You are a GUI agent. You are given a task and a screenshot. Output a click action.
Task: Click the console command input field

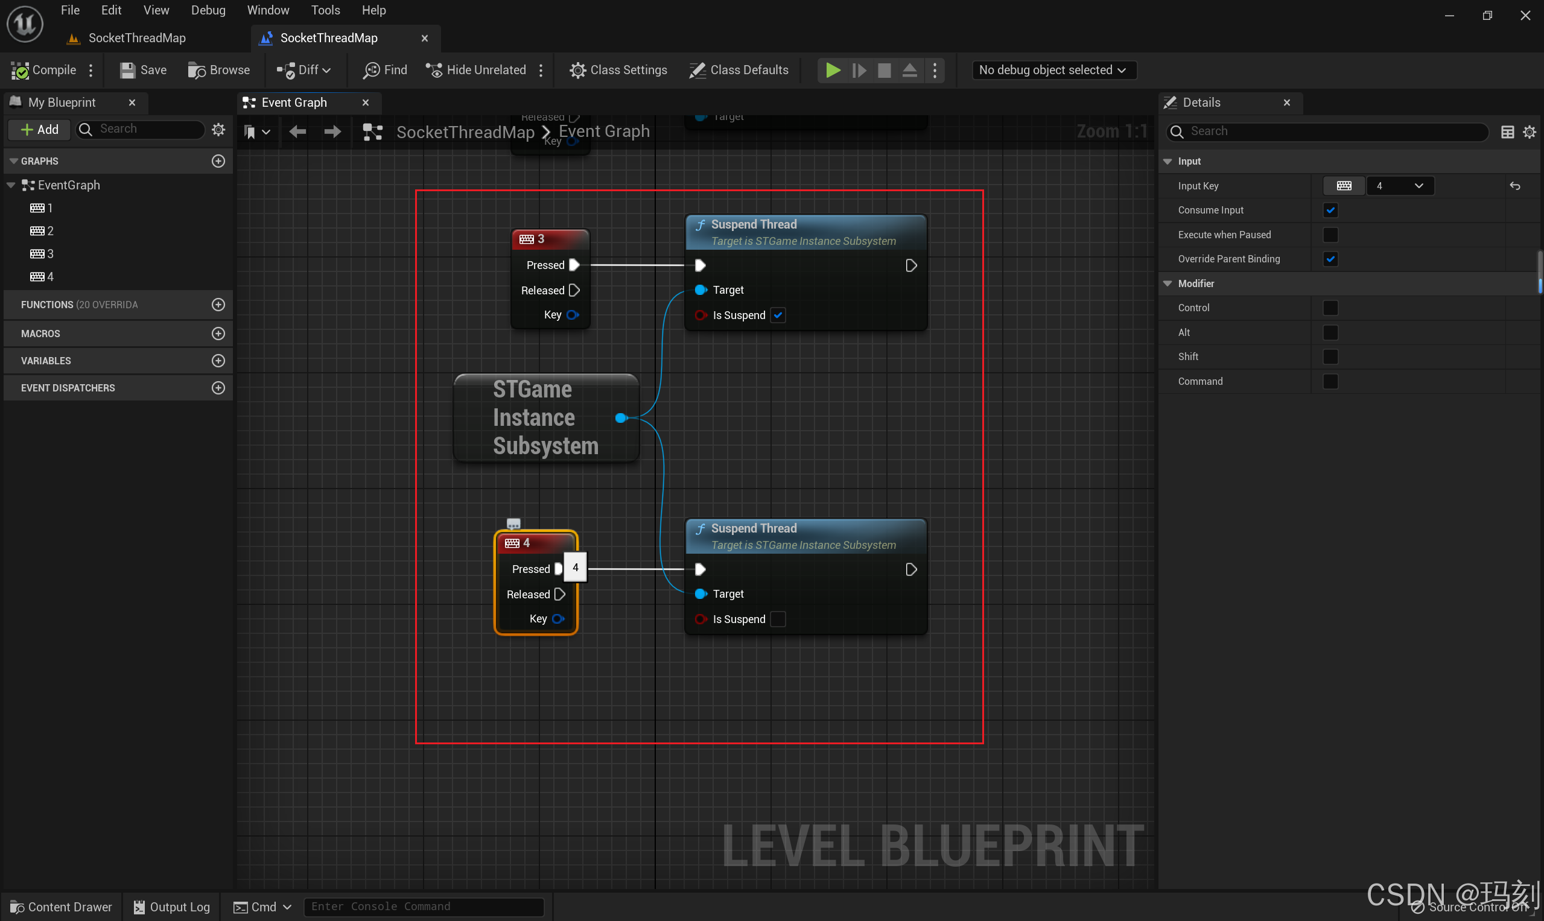point(424,907)
